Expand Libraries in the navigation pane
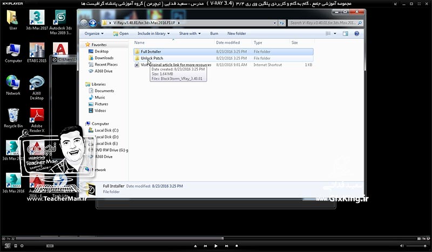 pyautogui.click(x=96, y=84)
